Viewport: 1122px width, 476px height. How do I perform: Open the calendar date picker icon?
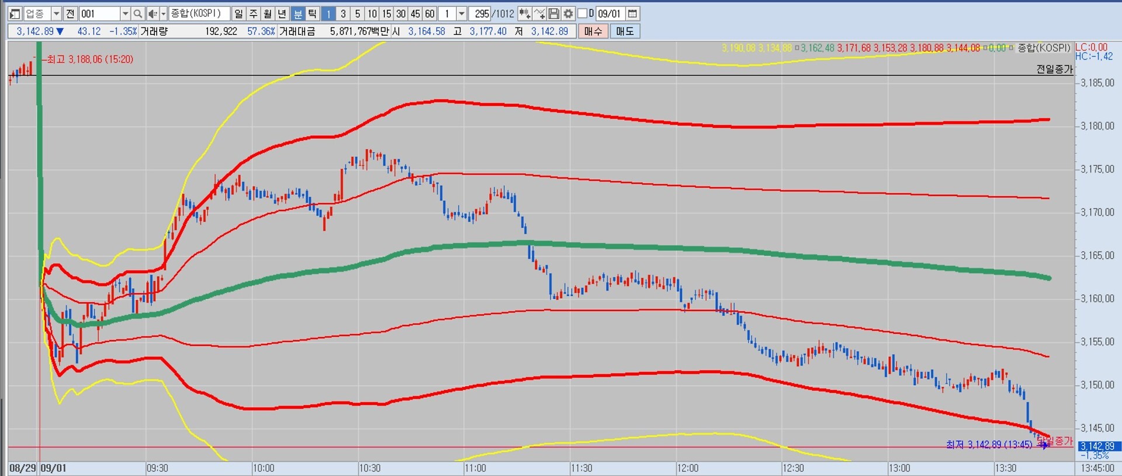click(x=632, y=13)
